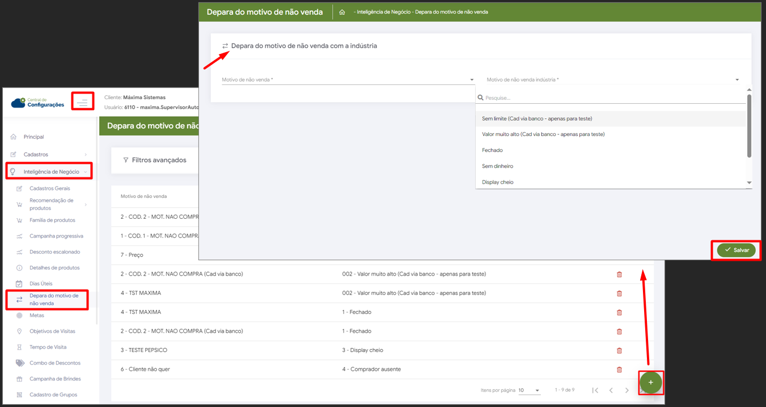Open Dias Úteis sidebar item

pos(41,283)
